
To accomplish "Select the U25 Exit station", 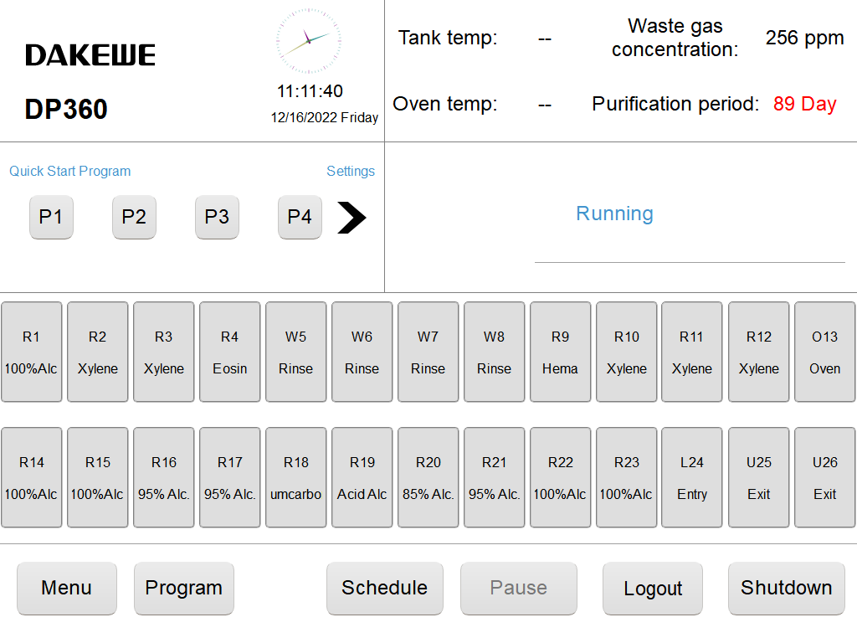I will tap(758, 478).
